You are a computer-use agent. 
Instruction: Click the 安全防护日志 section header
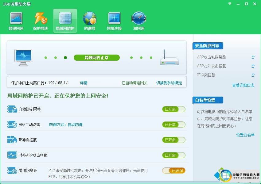tap(208, 46)
